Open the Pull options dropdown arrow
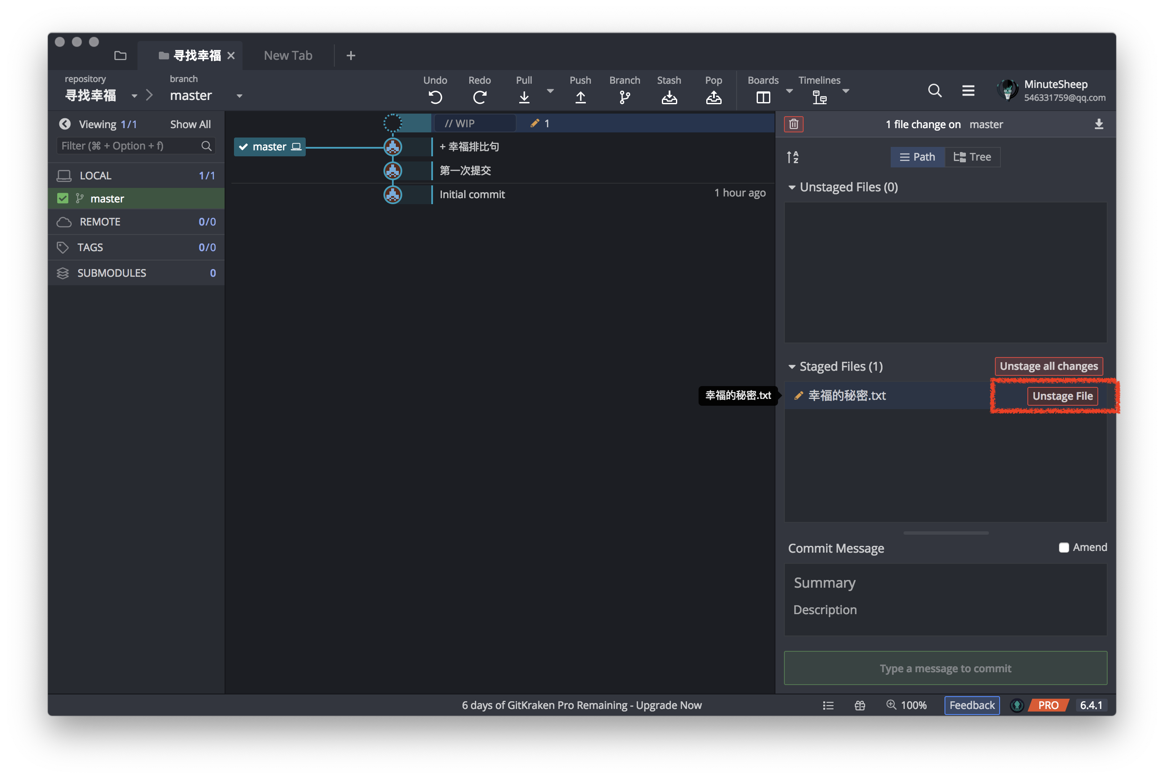The height and width of the screenshot is (779, 1164). click(550, 91)
